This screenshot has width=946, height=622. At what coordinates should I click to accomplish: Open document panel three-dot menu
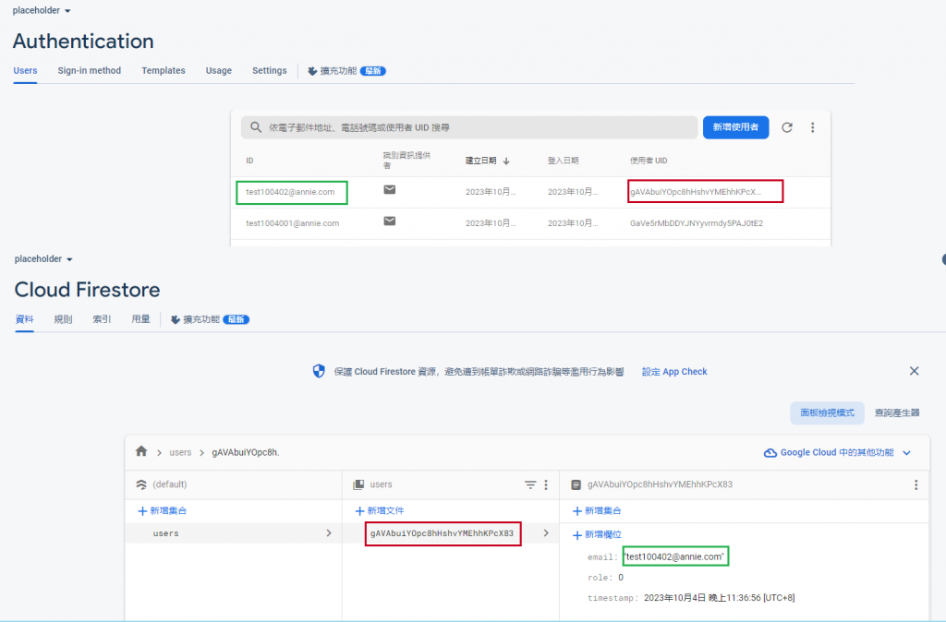click(x=916, y=484)
